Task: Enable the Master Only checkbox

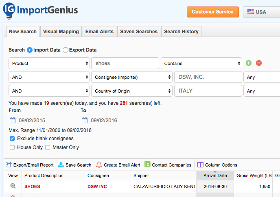Action: point(48,147)
